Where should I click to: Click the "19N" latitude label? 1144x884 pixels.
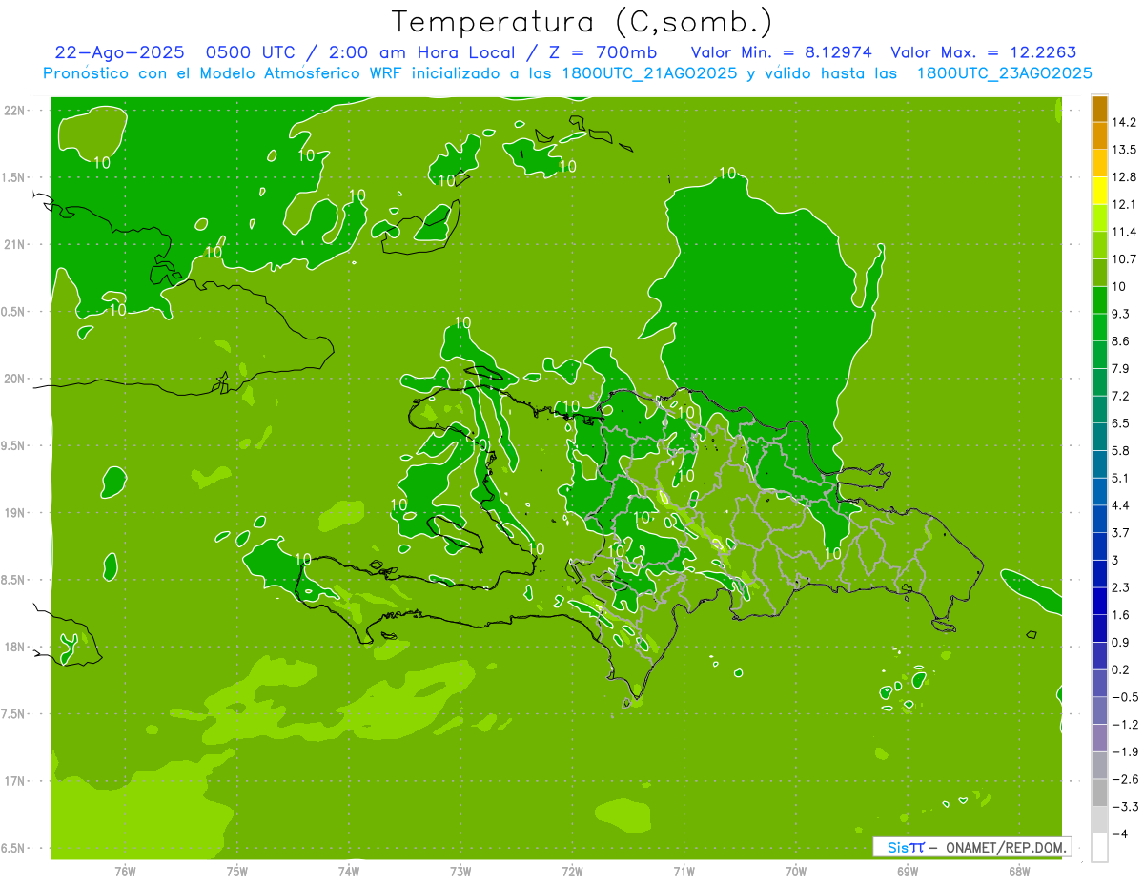(15, 512)
